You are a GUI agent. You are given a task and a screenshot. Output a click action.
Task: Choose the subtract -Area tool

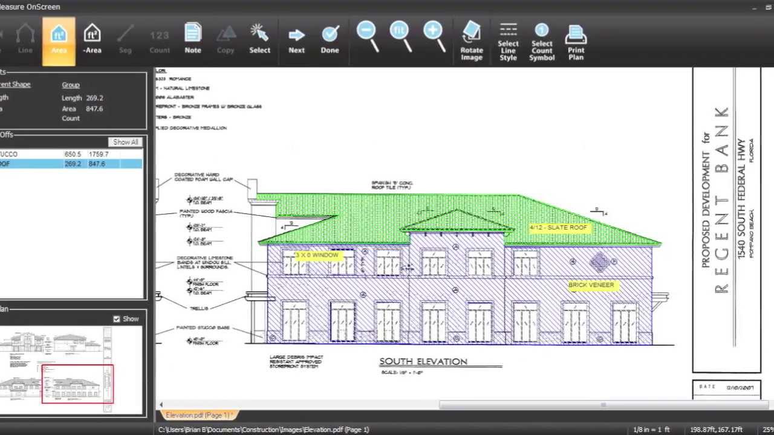[92, 40]
